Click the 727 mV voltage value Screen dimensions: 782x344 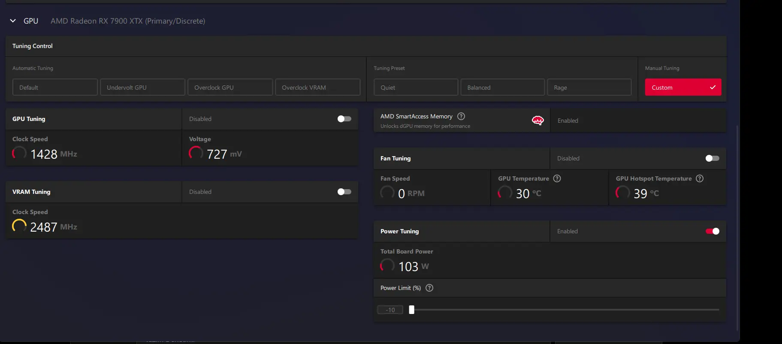point(224,154)
